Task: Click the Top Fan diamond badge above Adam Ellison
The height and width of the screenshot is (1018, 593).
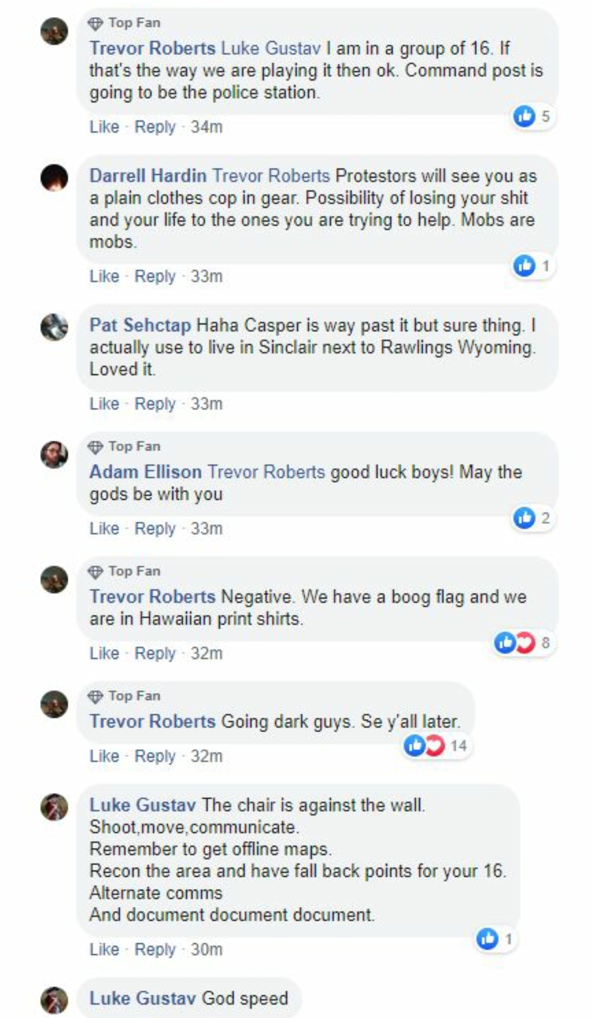Action: (x=96, y=447)
